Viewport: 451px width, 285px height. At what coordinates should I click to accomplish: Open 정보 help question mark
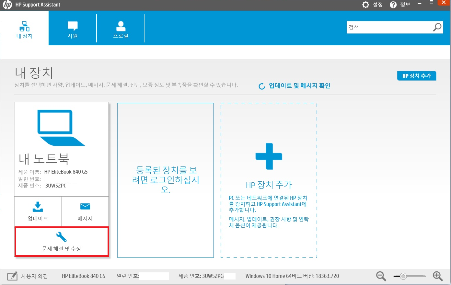coord(400,5)
